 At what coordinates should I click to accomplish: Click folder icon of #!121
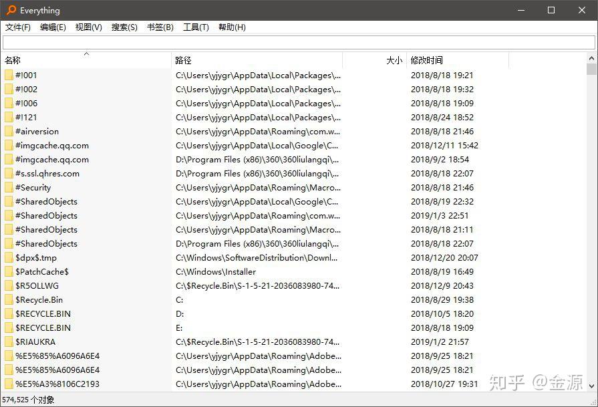9,117
